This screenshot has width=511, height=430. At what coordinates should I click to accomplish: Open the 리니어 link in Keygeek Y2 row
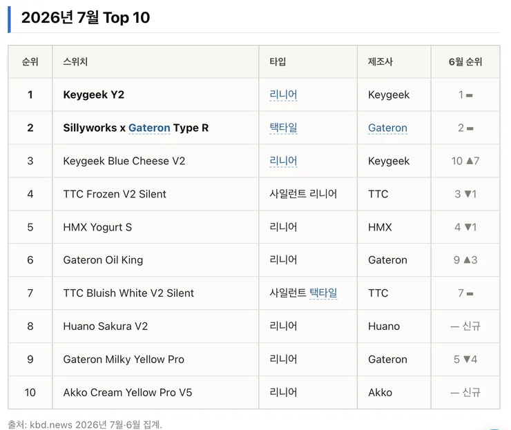[x=283, y=95]
